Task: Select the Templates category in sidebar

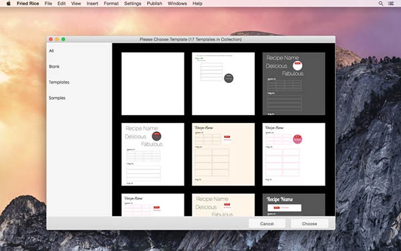Action: pos(59,82)
